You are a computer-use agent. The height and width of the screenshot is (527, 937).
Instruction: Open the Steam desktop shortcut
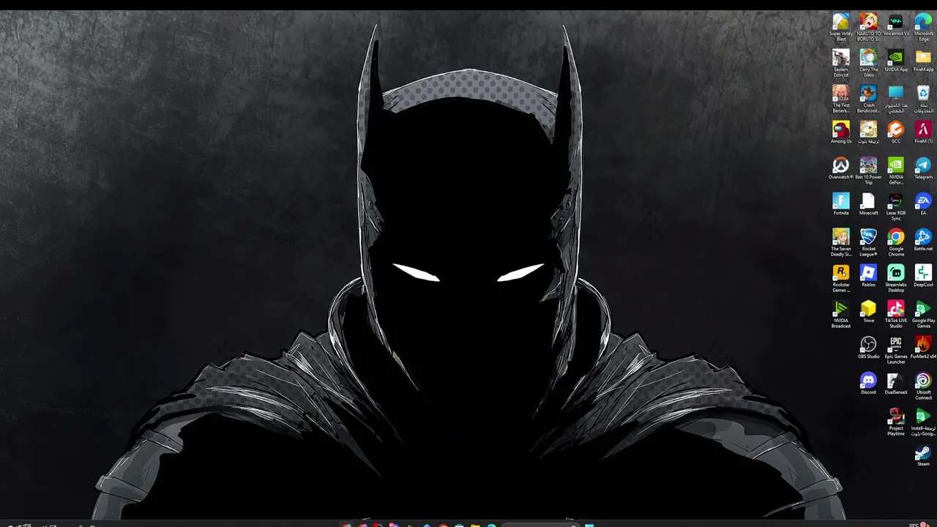pyautogui.click(x=923, y=452)
